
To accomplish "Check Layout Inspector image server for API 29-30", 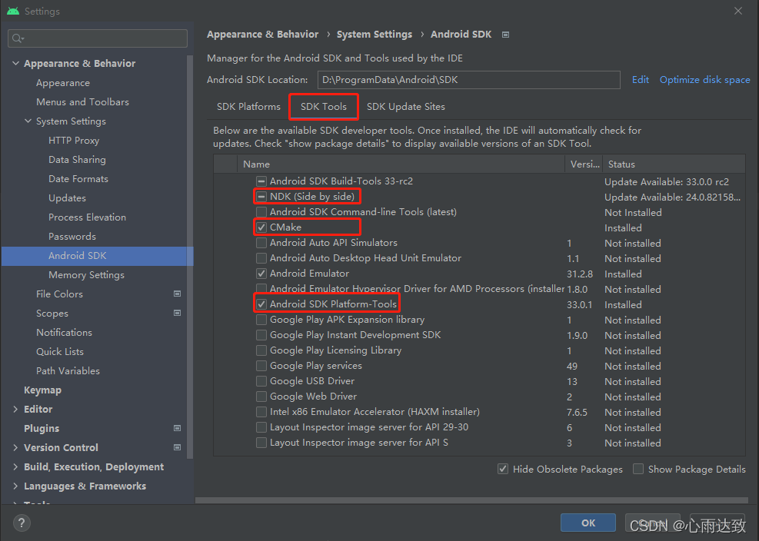I will point(261,427).
